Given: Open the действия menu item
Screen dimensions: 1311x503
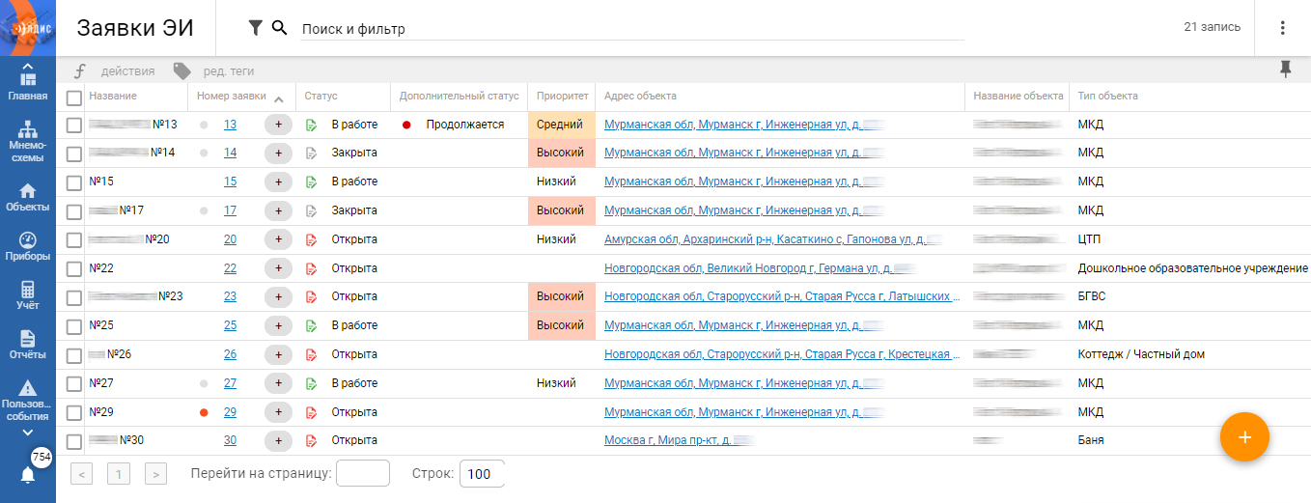Looking at the screenshot, I should (x=127, y=70).
